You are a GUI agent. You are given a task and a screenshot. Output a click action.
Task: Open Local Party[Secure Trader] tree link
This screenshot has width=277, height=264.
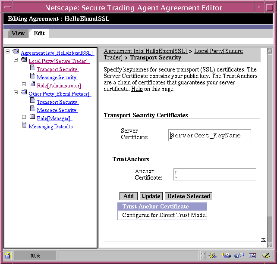(x=59, y=61)
